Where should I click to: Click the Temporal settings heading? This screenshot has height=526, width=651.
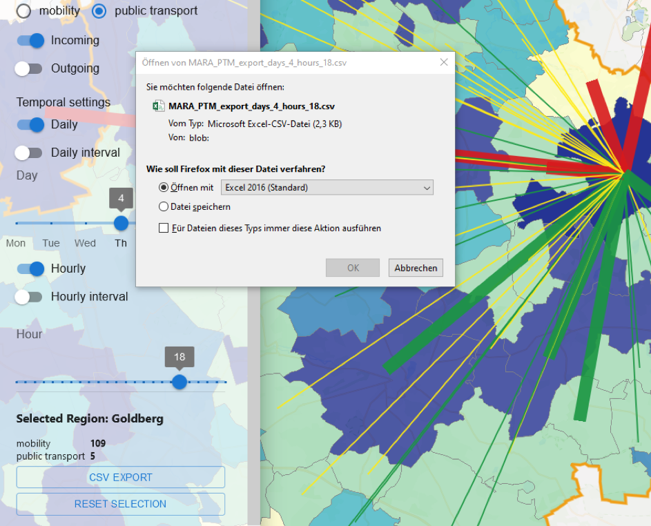(64, 102)
